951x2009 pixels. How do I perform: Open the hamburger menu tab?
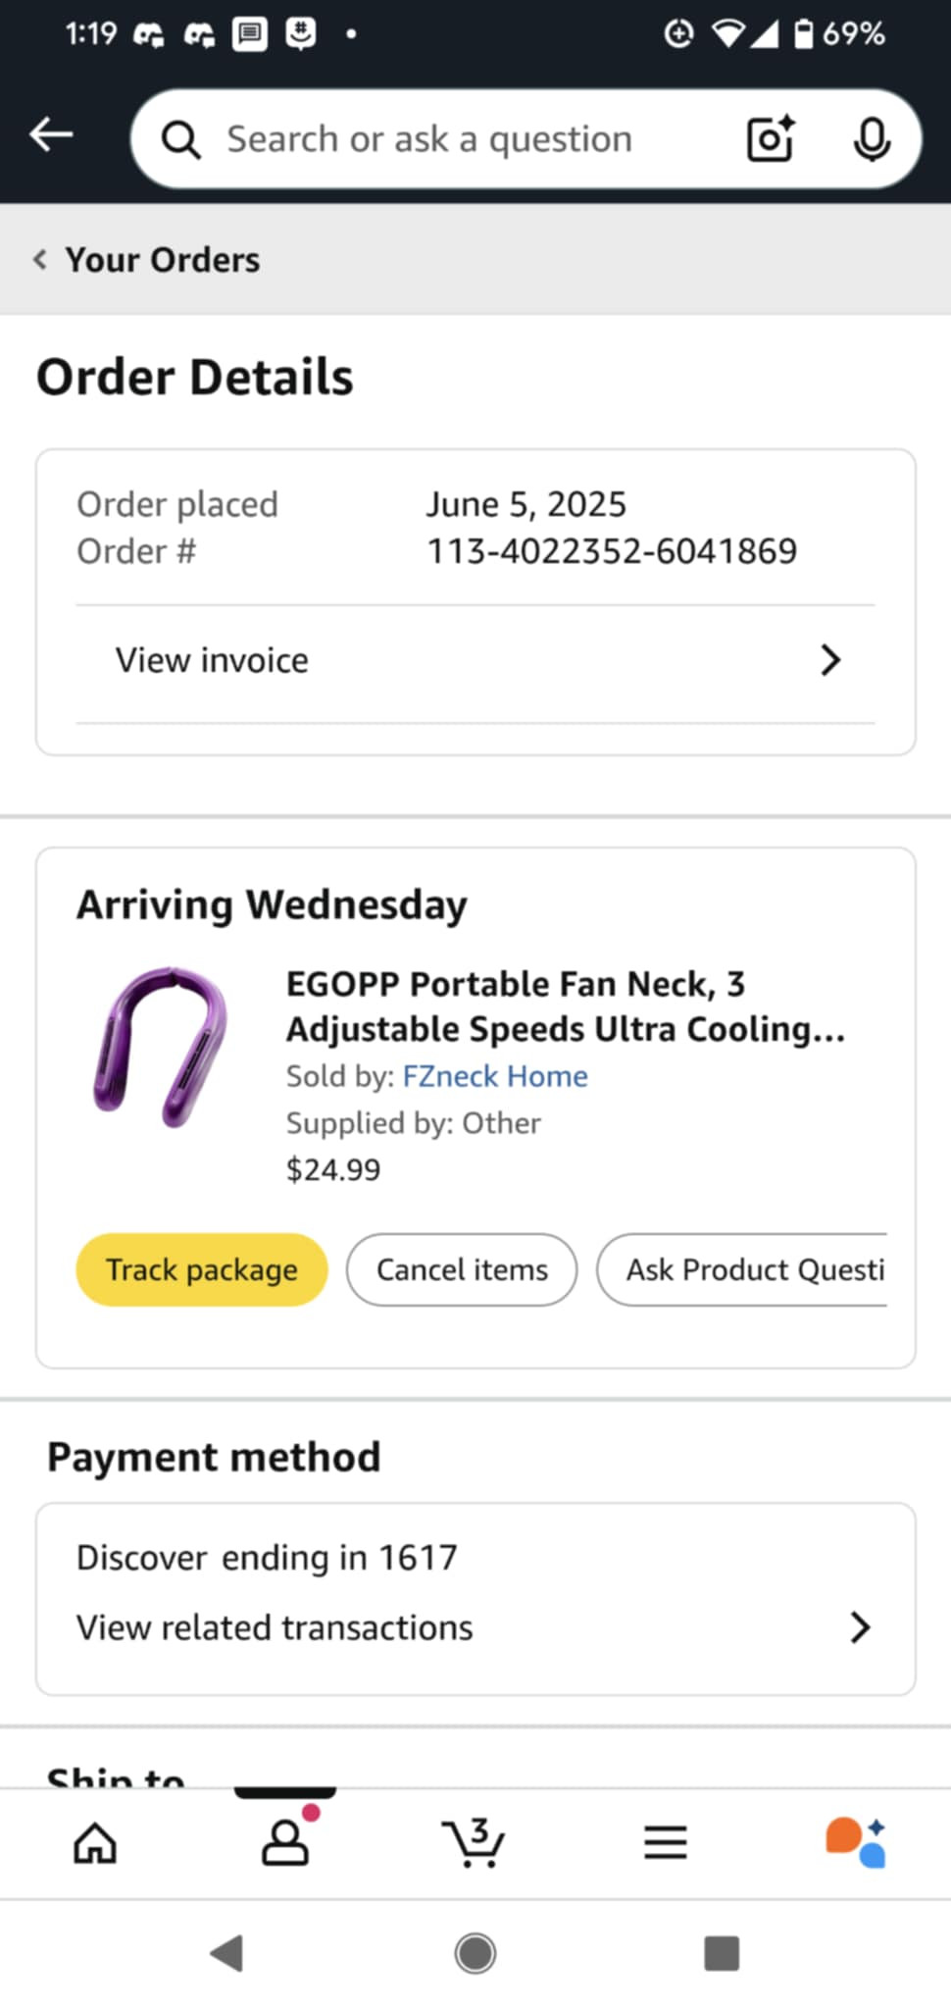tap(665, 1843)
